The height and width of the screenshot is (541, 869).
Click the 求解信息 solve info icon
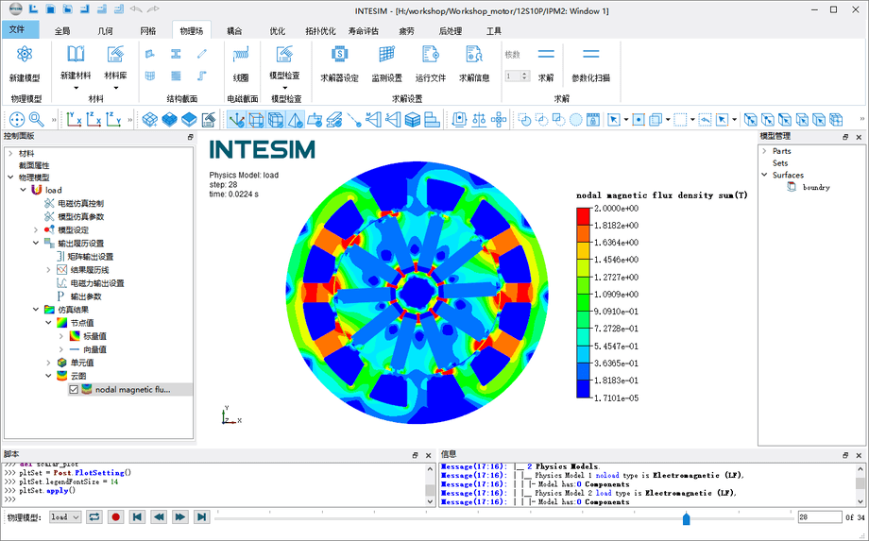coord(474,55)
